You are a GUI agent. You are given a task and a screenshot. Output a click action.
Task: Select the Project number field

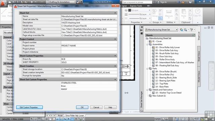point(89,42)
